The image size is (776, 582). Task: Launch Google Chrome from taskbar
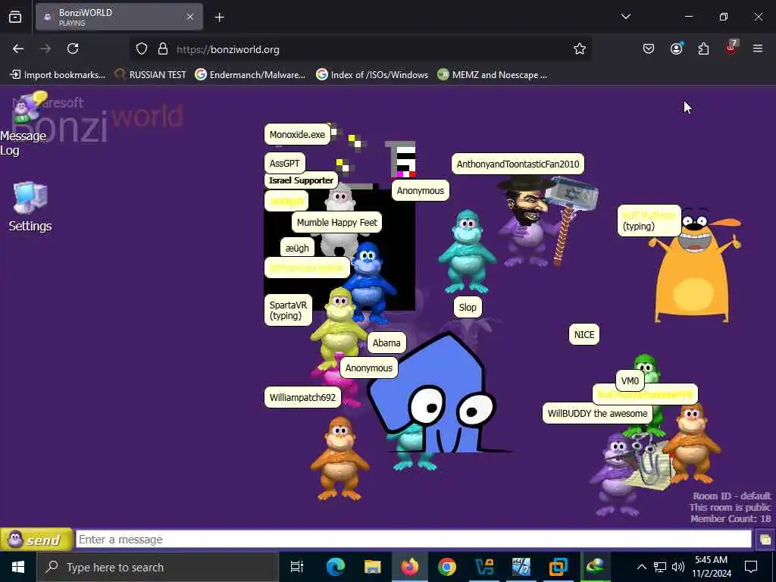447,567
